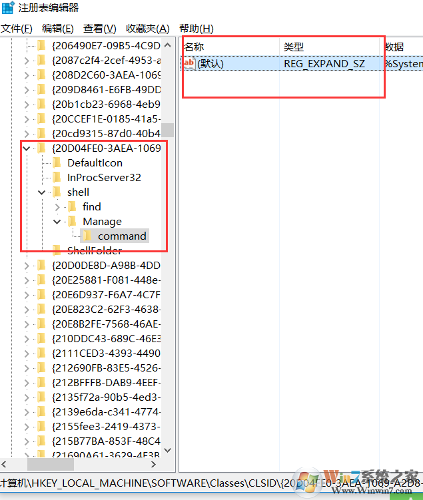This screenshot has height=500, width=423.
Task: Click the tree scroll down arrow
Action: click(x=167, y=450)
